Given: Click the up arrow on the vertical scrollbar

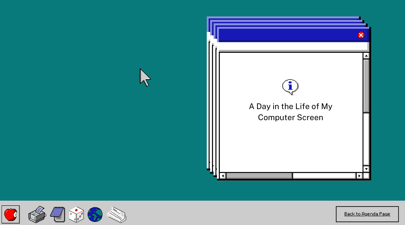Looking at the screenshot, I should 366,56.
